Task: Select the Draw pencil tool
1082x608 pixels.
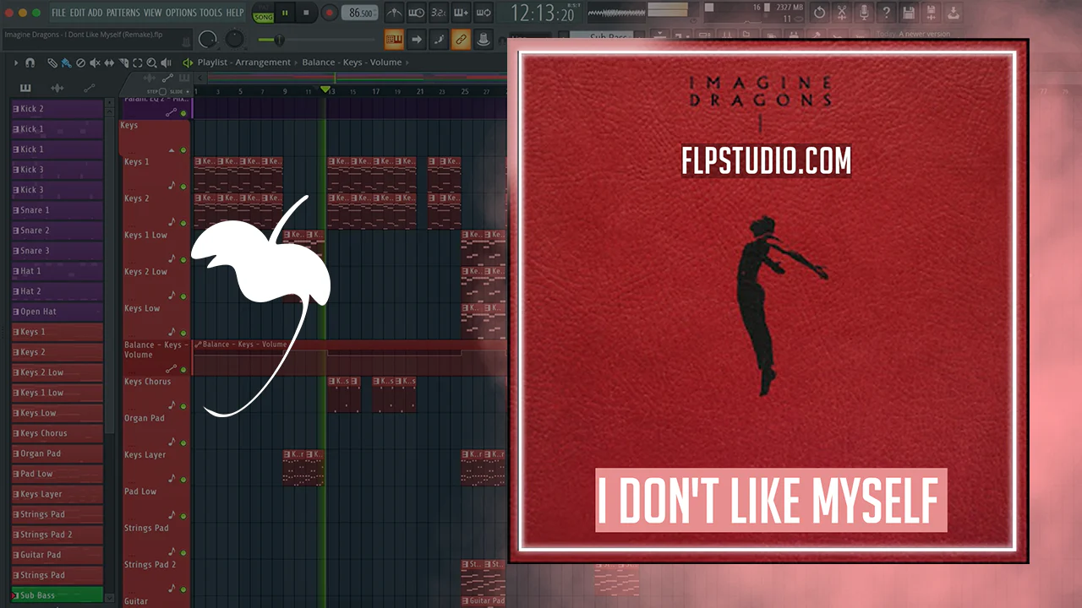Action: tap(52, 62)
